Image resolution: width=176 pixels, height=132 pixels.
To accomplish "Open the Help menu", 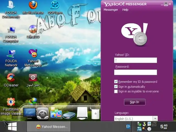I will click(125, 10).
